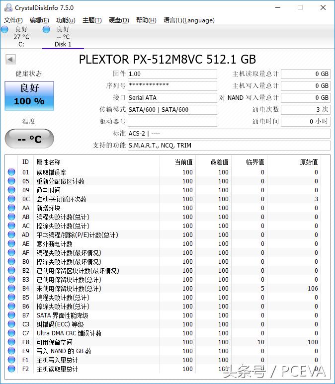Click the 主机写入量总计 field at top right
This screenshot has height=384, width=335.
[x=306, y=86]
